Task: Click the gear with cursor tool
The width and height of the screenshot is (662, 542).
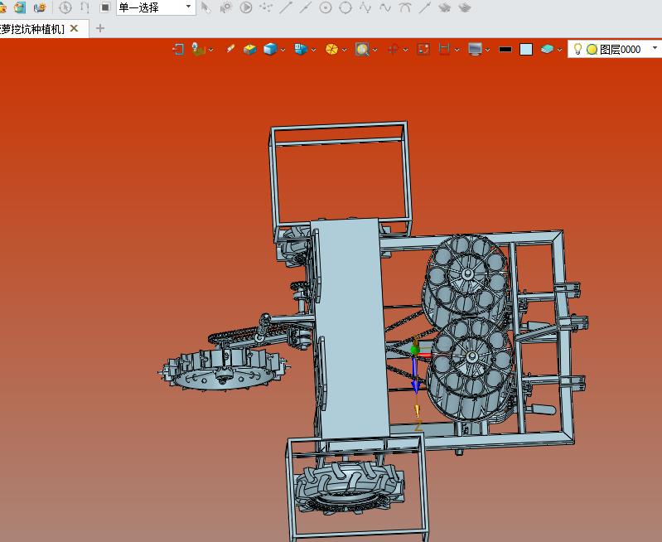Action: 226,7
